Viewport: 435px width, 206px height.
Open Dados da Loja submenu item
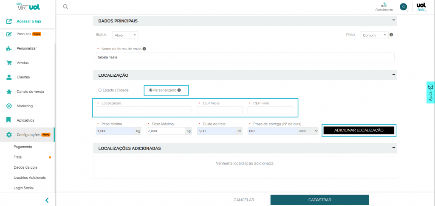(x=25, y=167)
